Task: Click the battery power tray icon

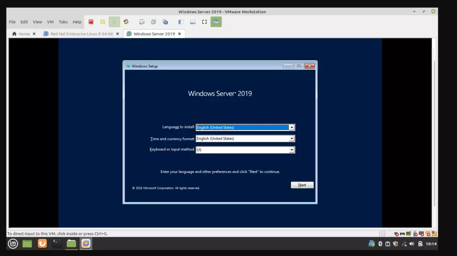Action: pos(420,244)
